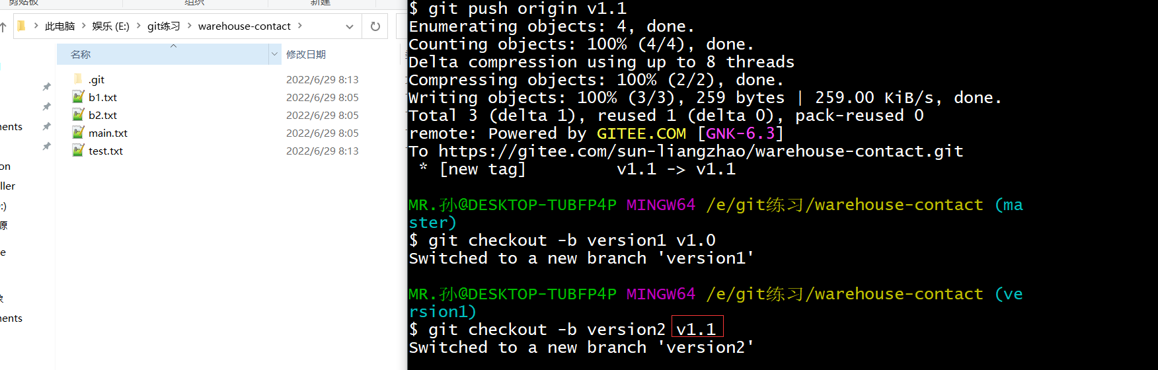Click the refresh button in address bar
The width and height of the screenshot is (1158, 370).
[375, 26]
